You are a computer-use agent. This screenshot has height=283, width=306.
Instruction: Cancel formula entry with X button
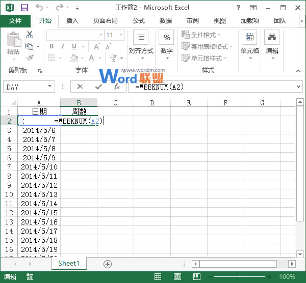pyautogui.click(x=80, y=87)
